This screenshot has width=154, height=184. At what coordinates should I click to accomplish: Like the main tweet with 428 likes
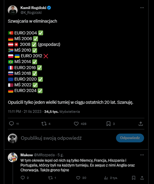76,124
